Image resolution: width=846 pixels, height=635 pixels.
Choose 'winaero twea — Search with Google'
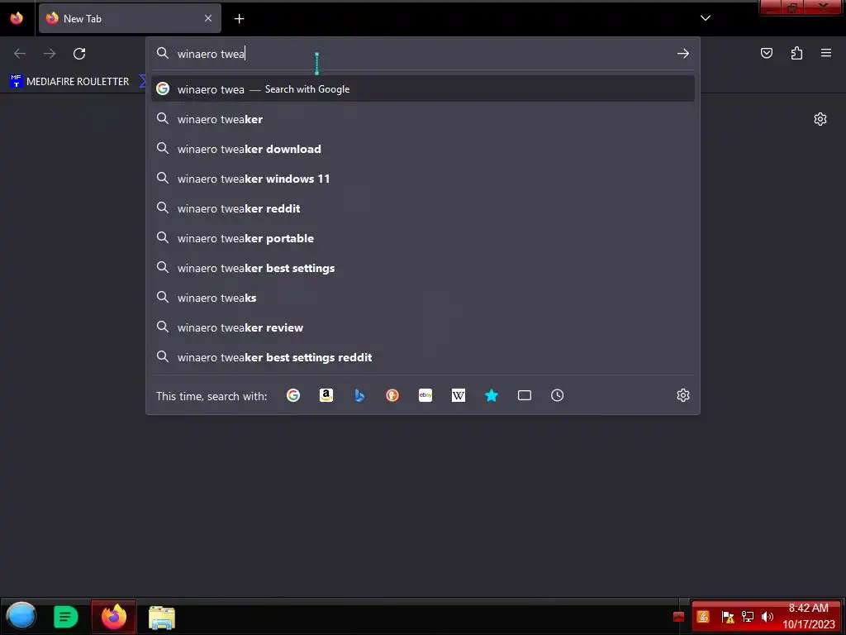423,89
